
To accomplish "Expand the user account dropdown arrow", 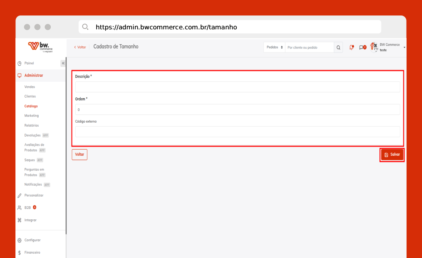I will [404, 48].
